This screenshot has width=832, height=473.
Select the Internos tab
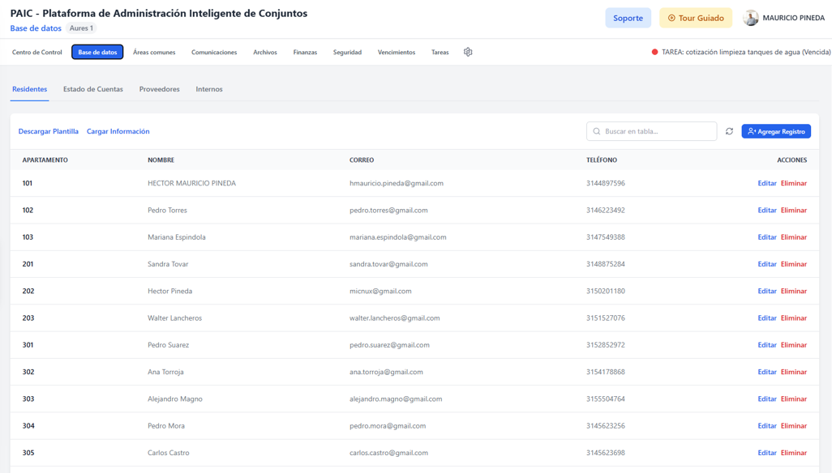(x=209, y=89)
